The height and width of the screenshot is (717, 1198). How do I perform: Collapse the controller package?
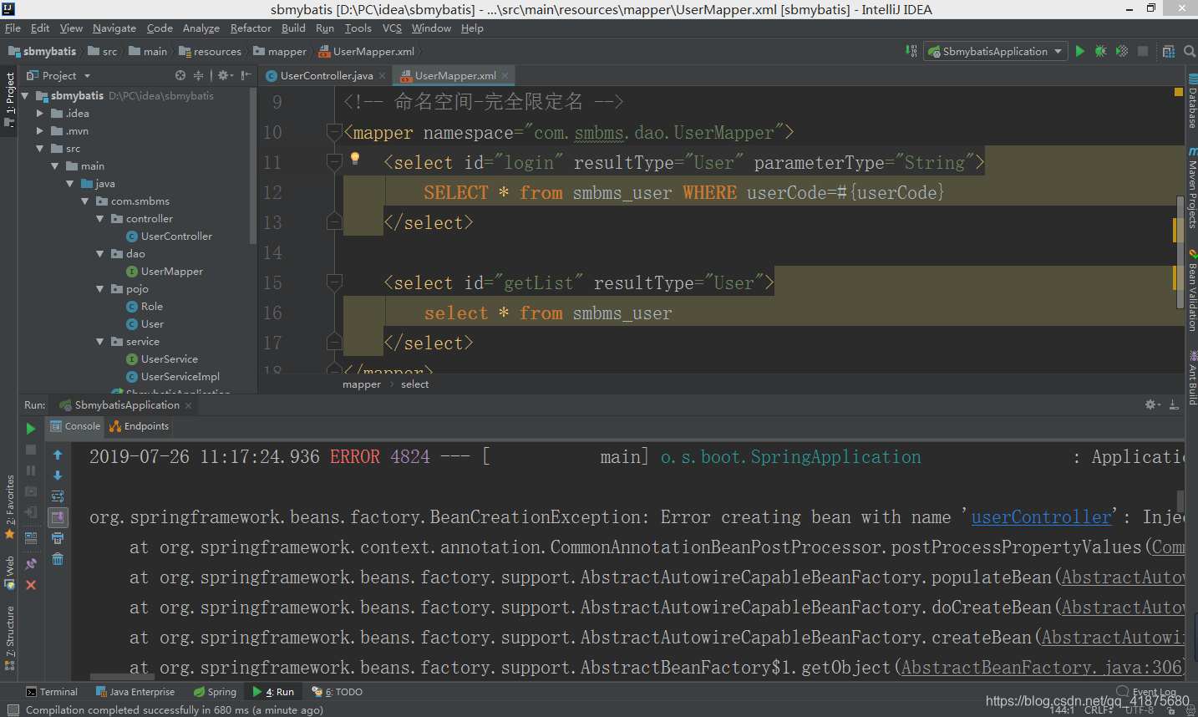point(100,218)
